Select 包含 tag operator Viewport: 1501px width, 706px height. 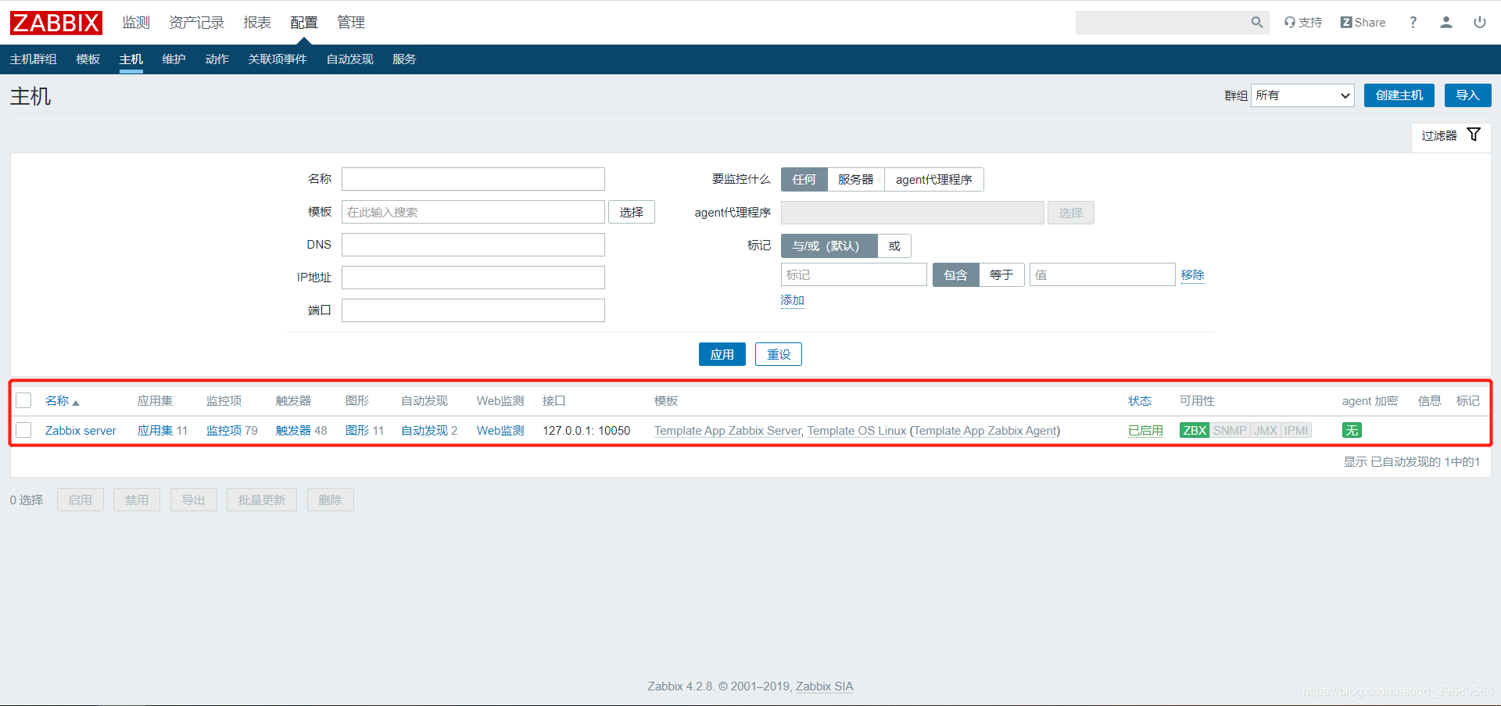[955, 274]
